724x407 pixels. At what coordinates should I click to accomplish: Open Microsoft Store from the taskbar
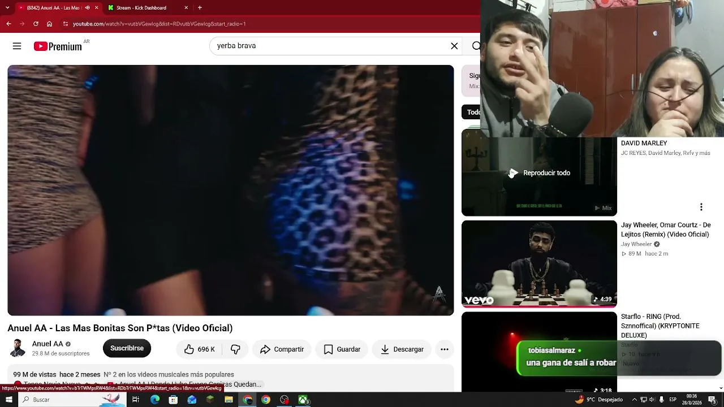coord(173,400)
